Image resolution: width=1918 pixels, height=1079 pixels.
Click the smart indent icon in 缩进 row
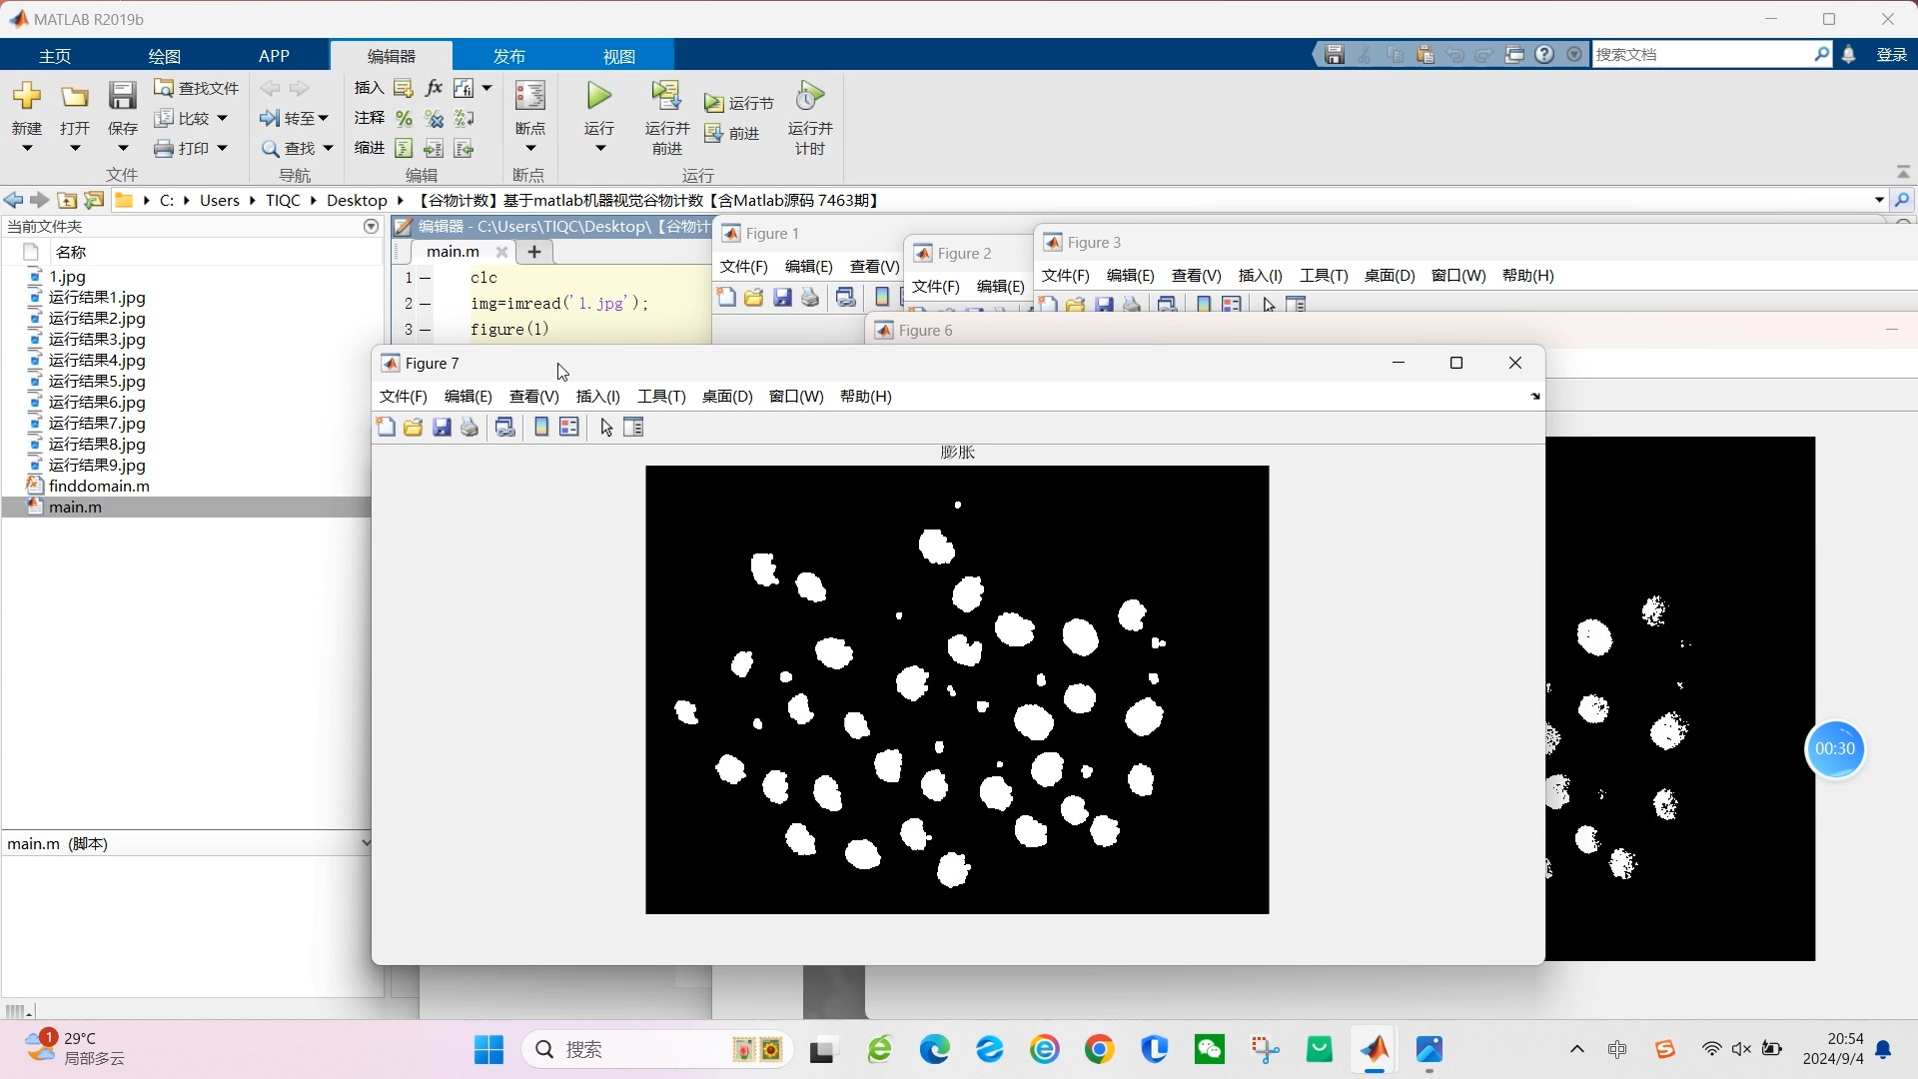point(404,149)
